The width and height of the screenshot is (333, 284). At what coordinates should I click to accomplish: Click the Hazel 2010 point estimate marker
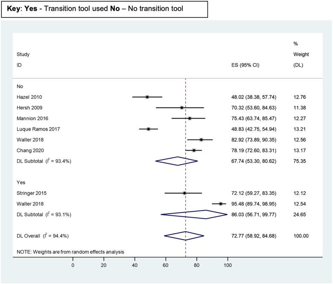[147, 97]
